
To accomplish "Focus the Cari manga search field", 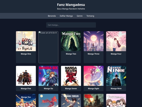I will pyautogui.click(x=71, y=25).
